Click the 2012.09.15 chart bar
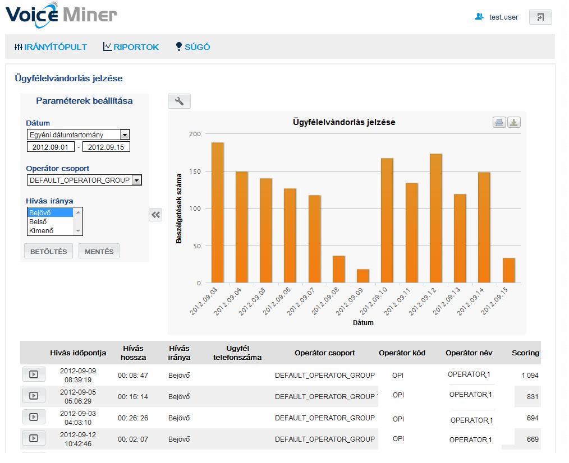 [x=509, y=271]
